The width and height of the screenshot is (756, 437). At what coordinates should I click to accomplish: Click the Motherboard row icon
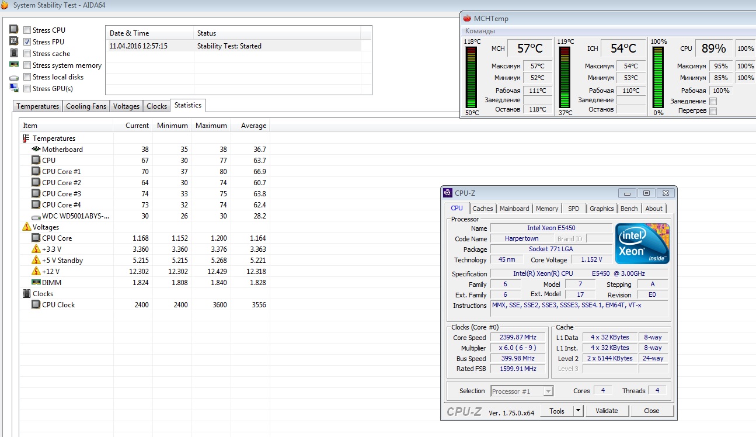[36, 150]
